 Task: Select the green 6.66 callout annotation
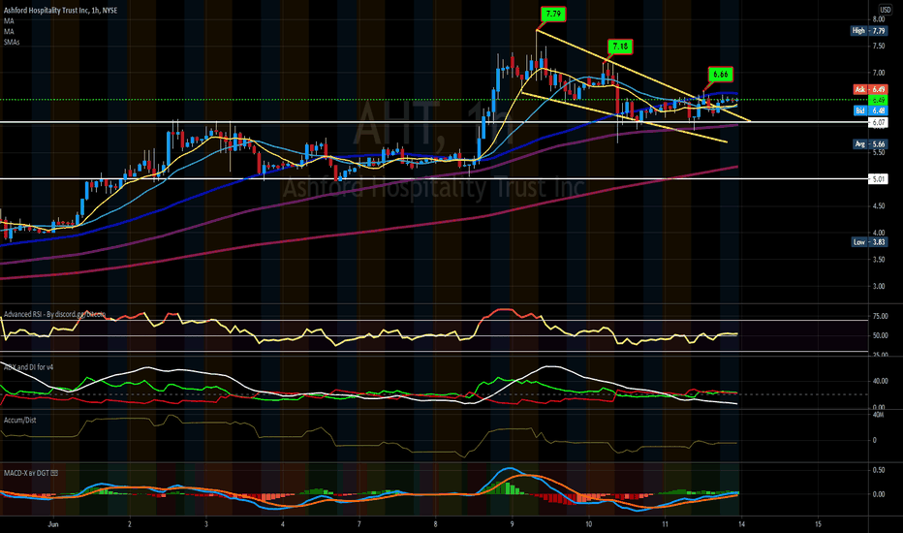click(x=721, y=75)
